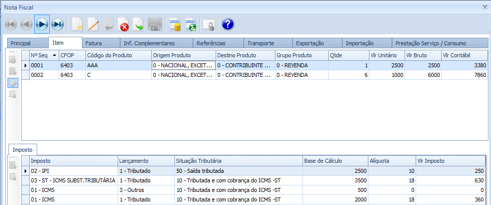Open the Inf. Complementares tab
491x205 pixels.
pyautogui.click(x=149, y=43)
